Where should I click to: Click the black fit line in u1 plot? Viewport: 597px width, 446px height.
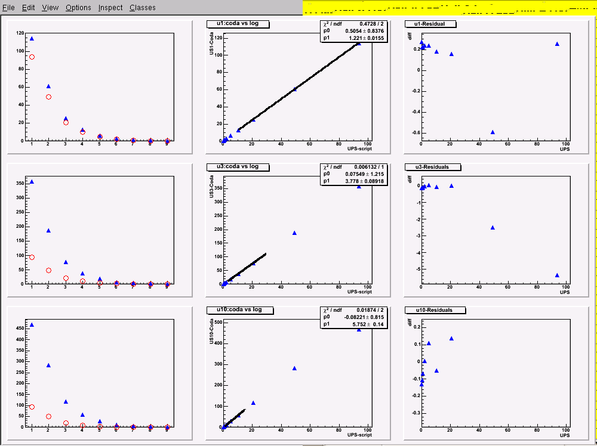(298, 86)
